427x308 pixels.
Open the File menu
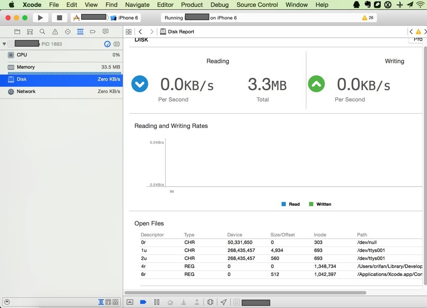pyautogui.click(x=54, y=5)
